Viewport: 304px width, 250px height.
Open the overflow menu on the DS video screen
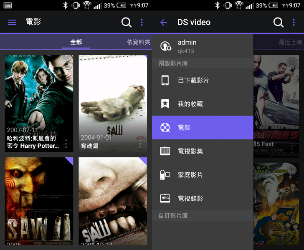(294, 22)
